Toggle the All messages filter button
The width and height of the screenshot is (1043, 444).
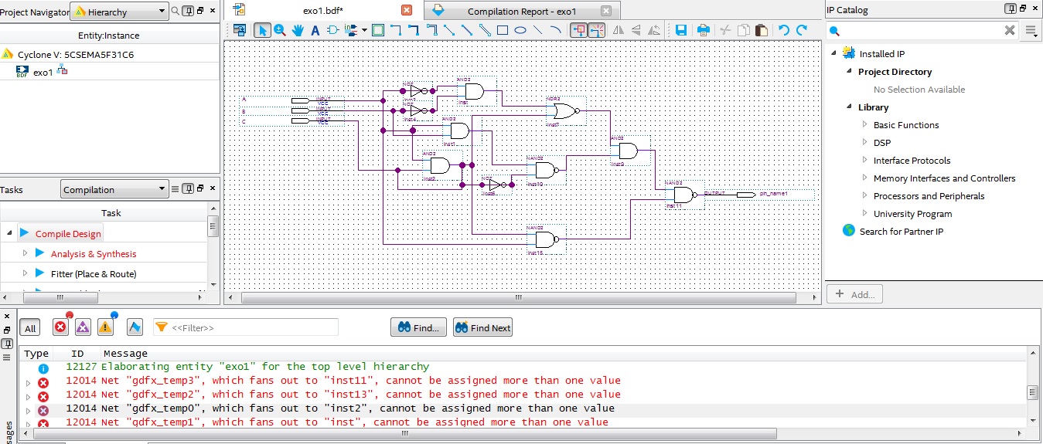tap(30, 328)
